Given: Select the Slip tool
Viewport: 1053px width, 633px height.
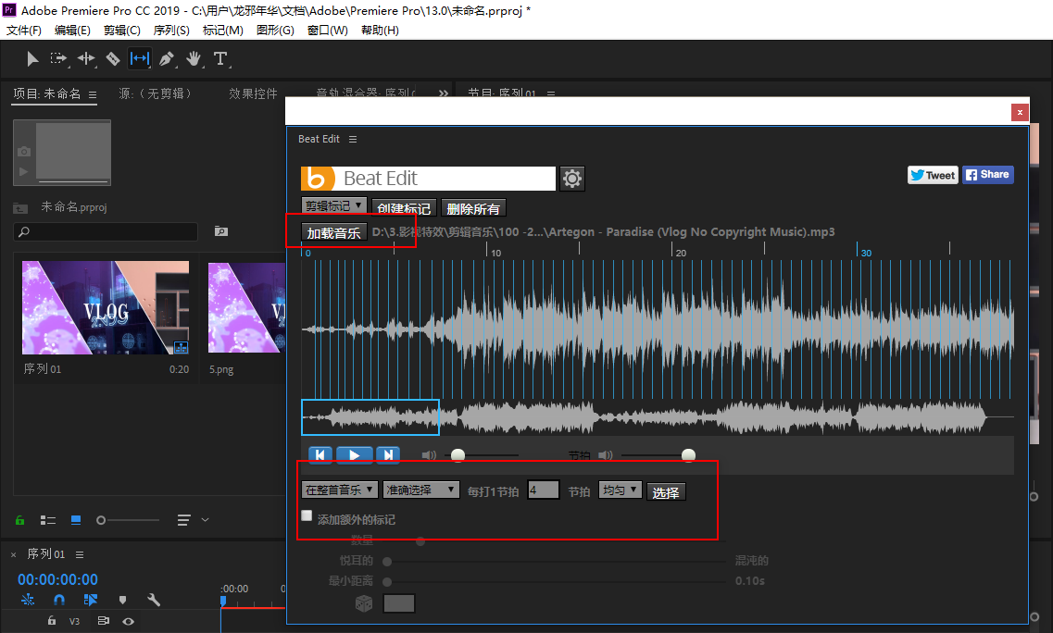Looking at the screenshot, I should [140, 59].
